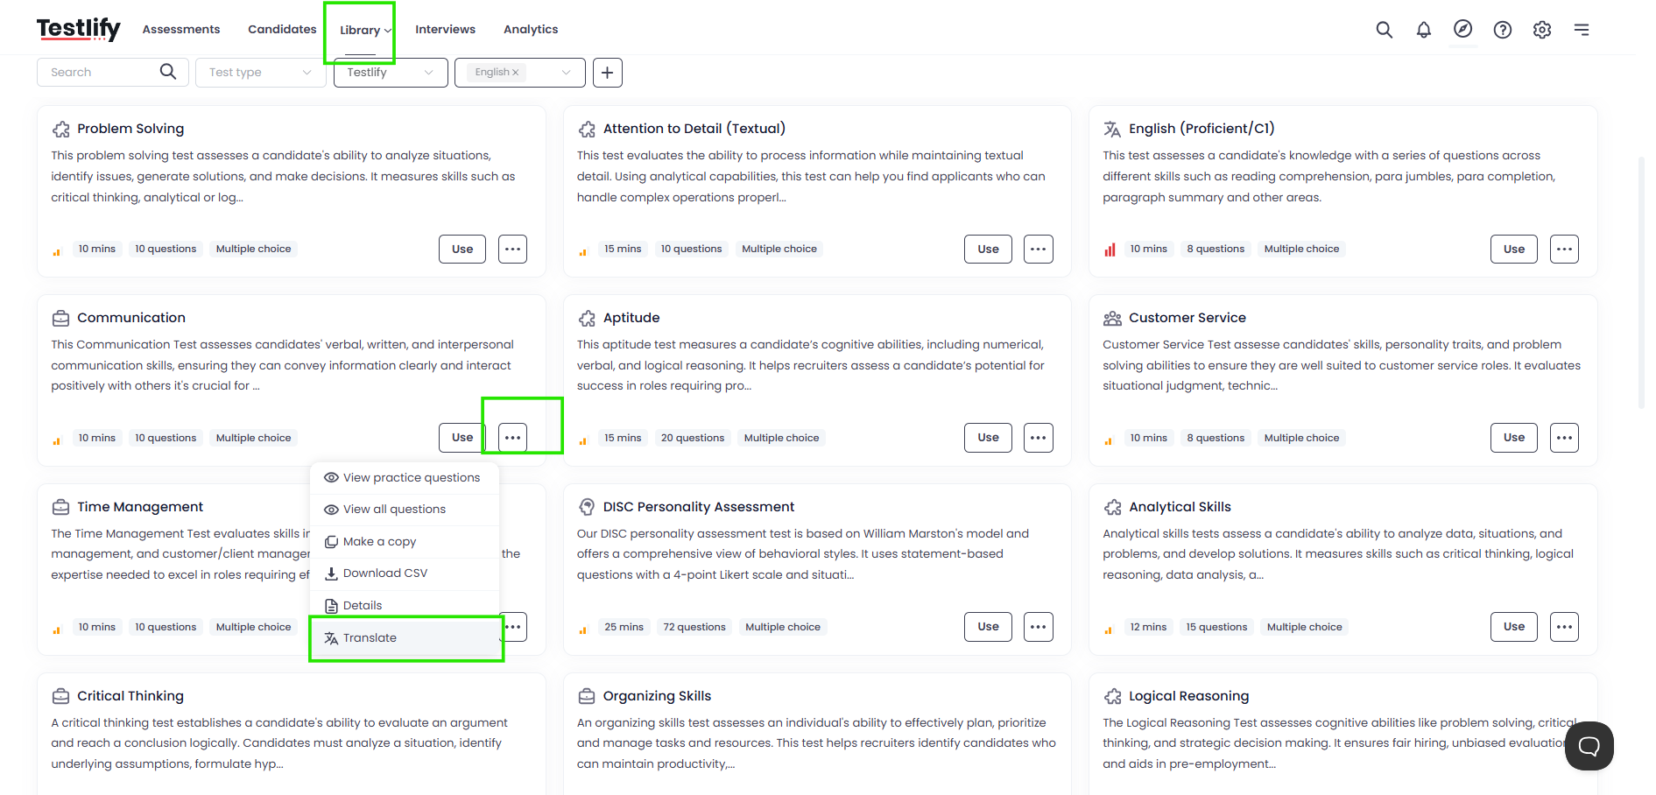This screenshot has height=795, width=1656.
Task: Click the '25 mins' tag
Action: pos(624,627)
